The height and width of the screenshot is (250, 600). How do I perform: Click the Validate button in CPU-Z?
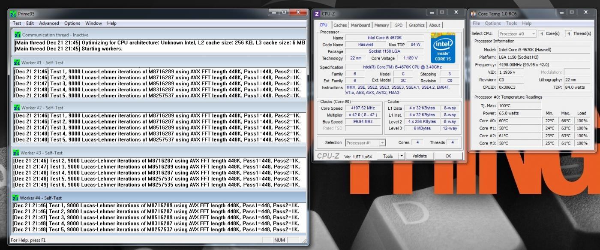(419, 156)
